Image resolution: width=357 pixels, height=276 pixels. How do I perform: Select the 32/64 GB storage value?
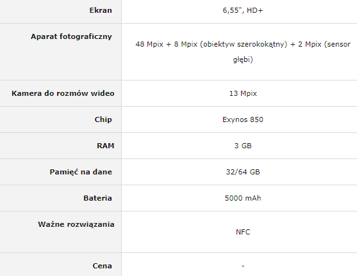pyautogui.click(x=243, y=172)
